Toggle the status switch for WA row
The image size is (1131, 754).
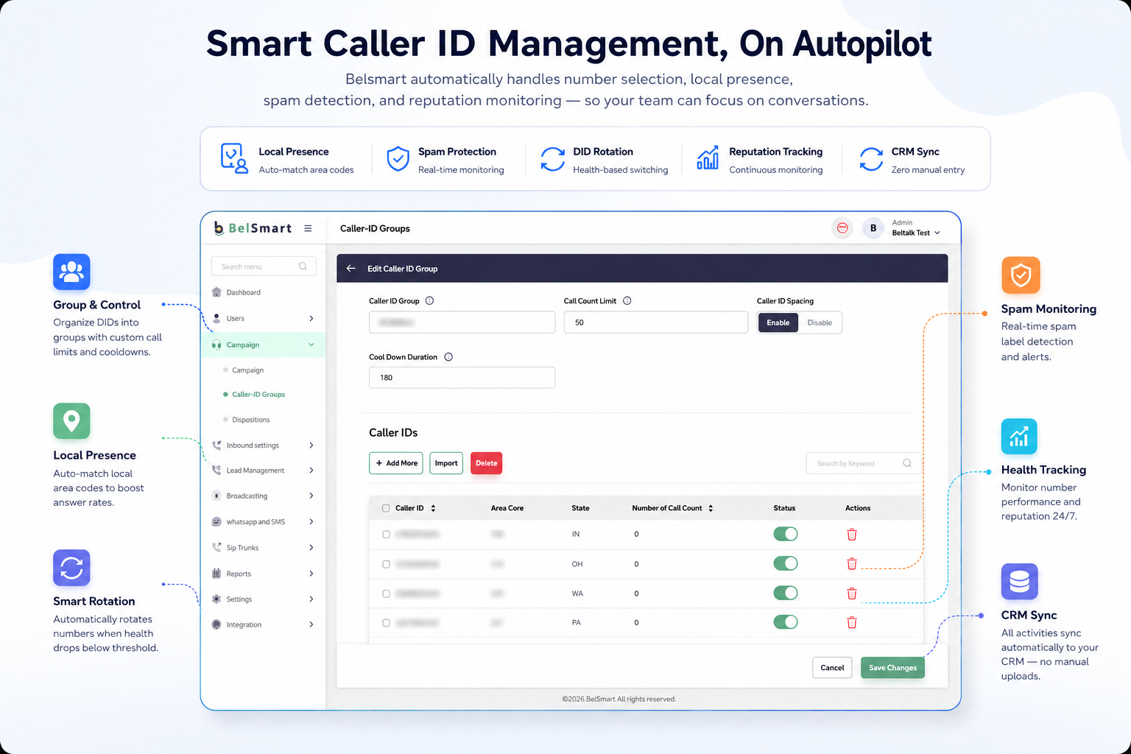click(x=786, y=593)
